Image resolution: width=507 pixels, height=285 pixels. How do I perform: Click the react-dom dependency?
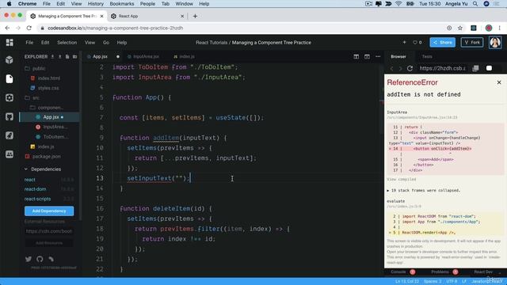pos(35,189)
